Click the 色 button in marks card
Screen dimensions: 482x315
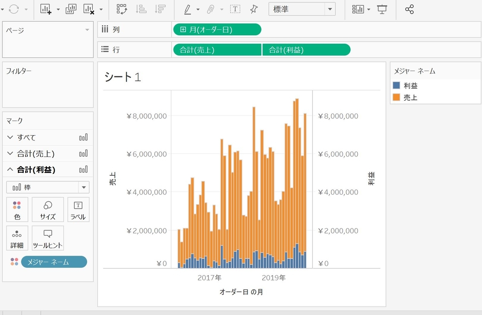coord(17,209)
